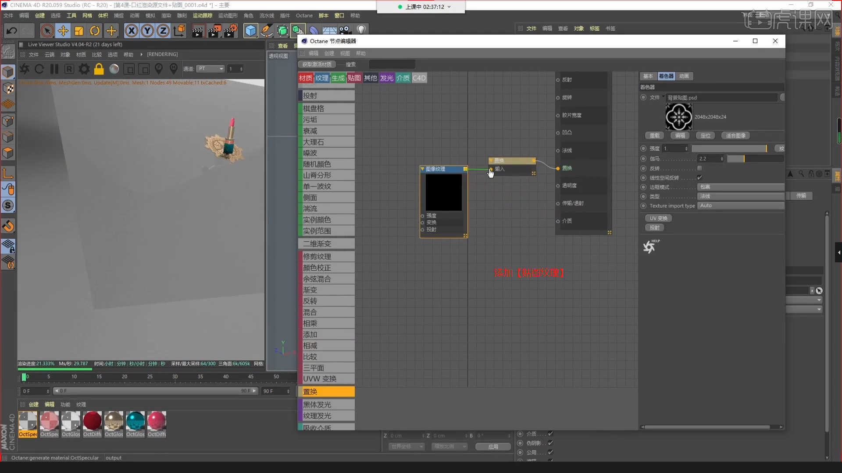Click the 重载 button
The image size is (842, 473).
(655, 136)
